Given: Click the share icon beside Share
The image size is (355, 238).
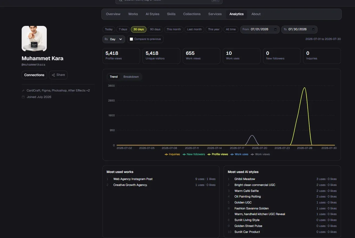Looking at the screenshot, I should (53, 75).
